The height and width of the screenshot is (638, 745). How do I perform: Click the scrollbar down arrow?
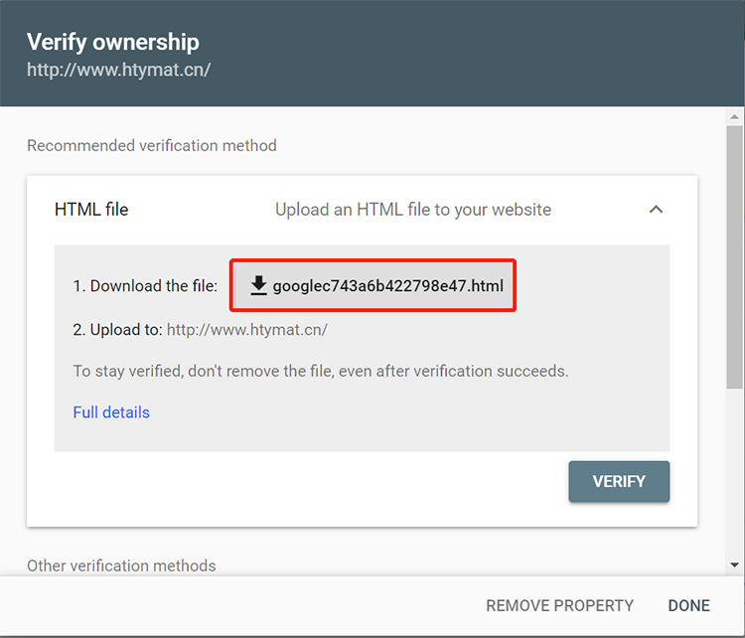tap(734, 564)
